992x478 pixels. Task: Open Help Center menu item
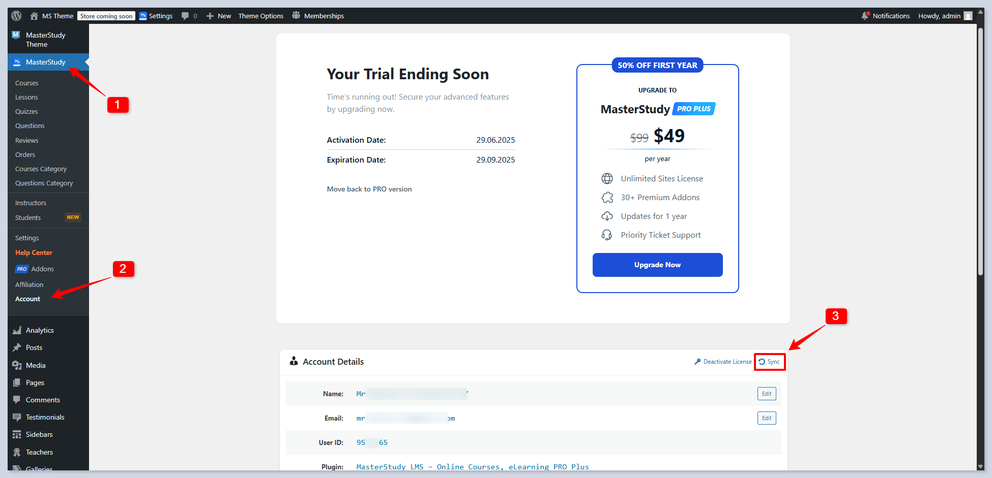coord(34,252)
